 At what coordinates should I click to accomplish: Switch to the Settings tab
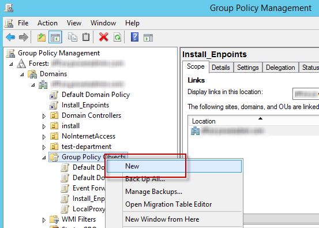click(x=248, y=68)
